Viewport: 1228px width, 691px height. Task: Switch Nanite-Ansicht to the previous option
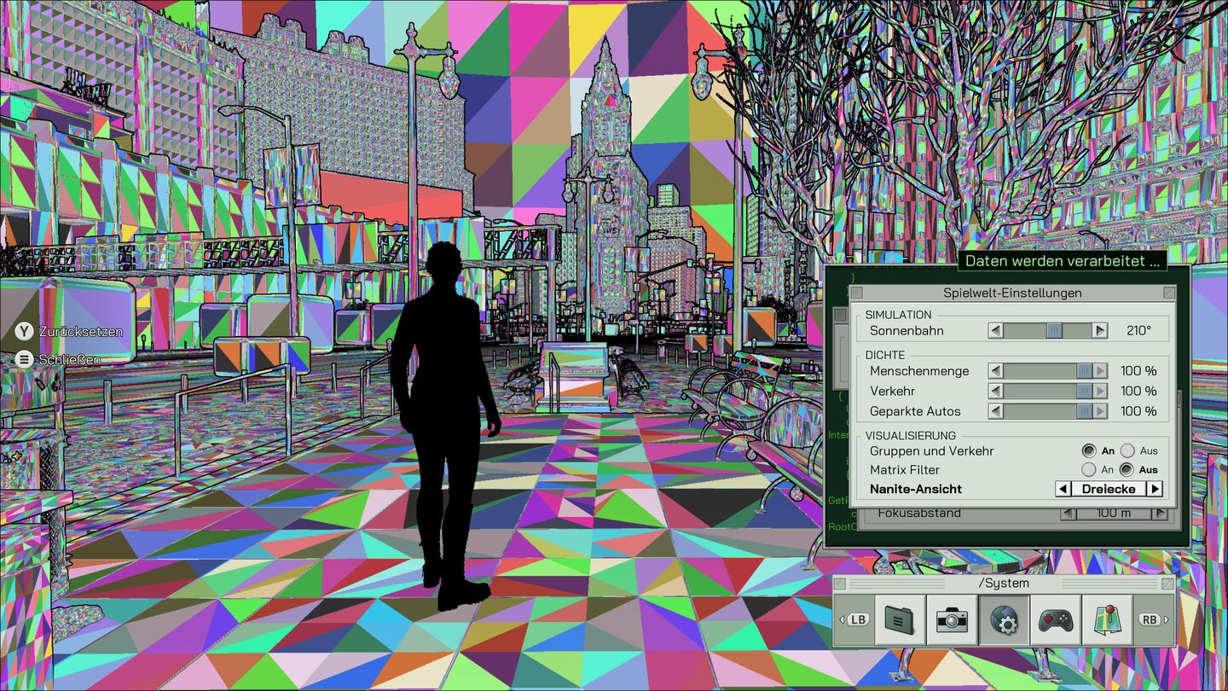pyautogui.click(x=1063, y=489)
